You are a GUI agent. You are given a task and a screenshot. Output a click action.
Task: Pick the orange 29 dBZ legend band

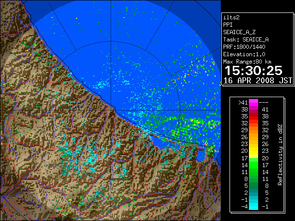click(254, 130)
